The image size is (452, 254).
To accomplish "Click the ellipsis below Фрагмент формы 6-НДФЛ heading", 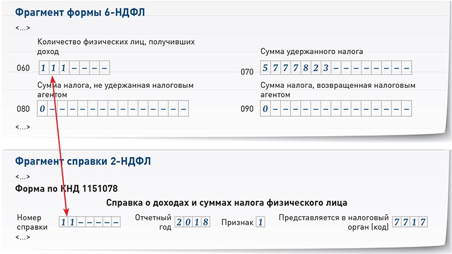I will (22, 28).
